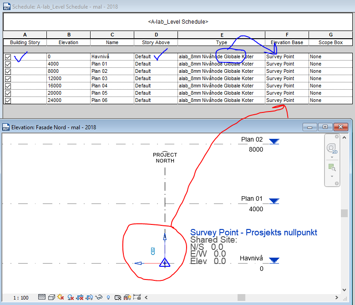The image size is (355, 305).
Task: Click Reveal Hidden Elements lightbulb icon
Action: pos(108,297)
